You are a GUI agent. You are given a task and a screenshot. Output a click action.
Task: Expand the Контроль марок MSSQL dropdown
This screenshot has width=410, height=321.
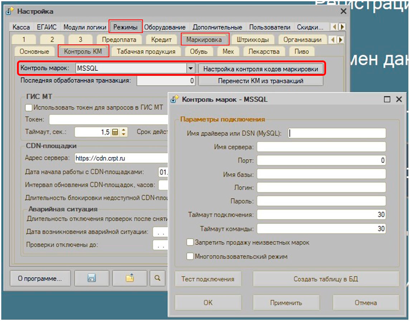[x=190, y=69]
